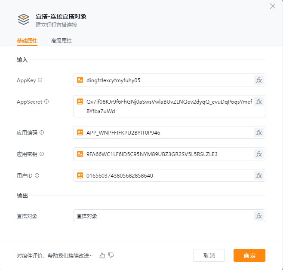The image size is (283, 270).
Task: Click the fx button for 用户ID
Action: tap(259, 175)
